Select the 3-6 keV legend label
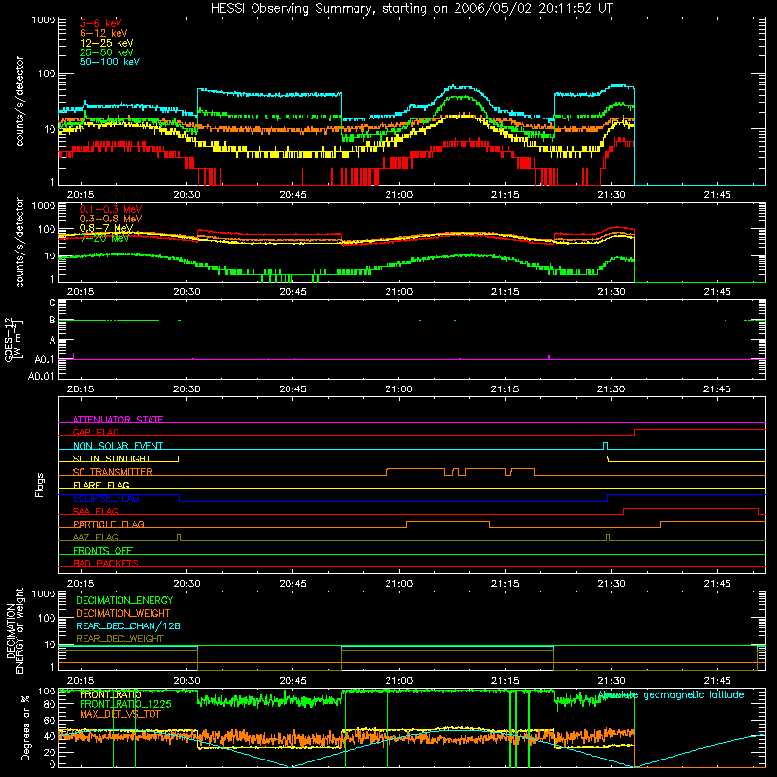Screen dimensions: 777x777 pyautogui.click(x=101, y=23)
